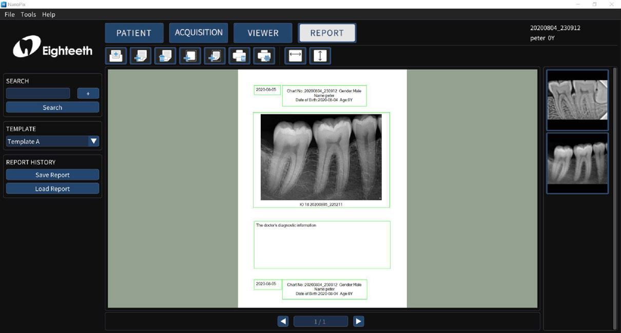The image size is (621, 333).
Task: Advance to the next report page
Action: coord(358,321)
